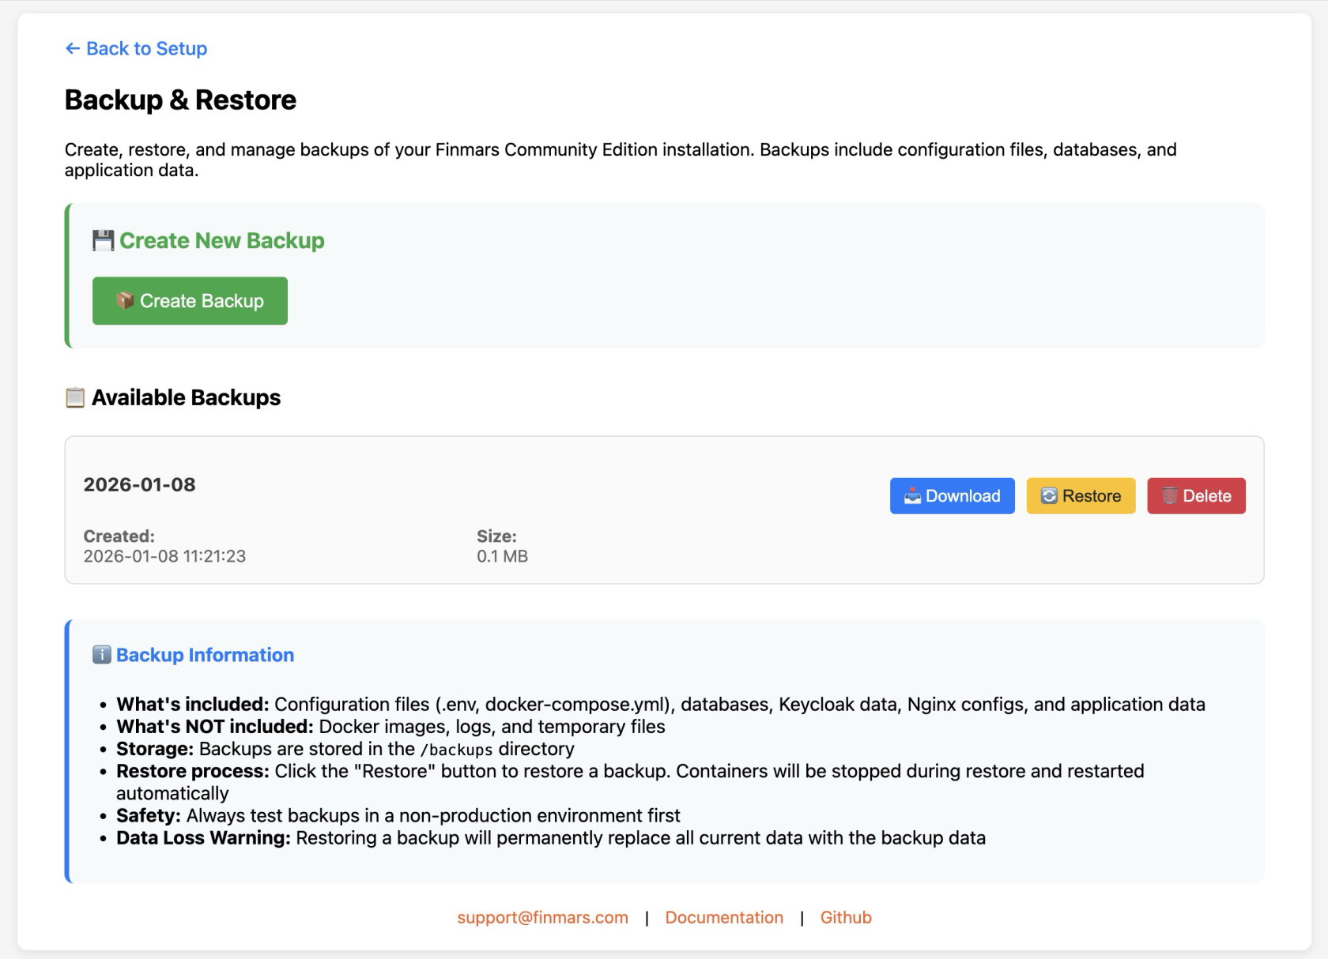Click the circular arrows icon in Restore button

pyautogui.click(x=1049, y=496)
